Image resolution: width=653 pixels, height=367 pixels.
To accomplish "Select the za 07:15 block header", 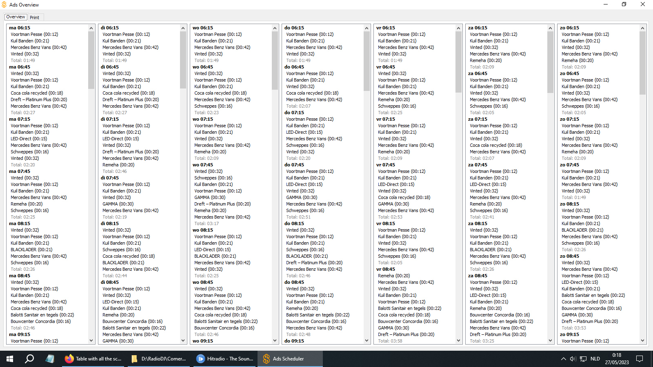I will [x=478, y=119].
